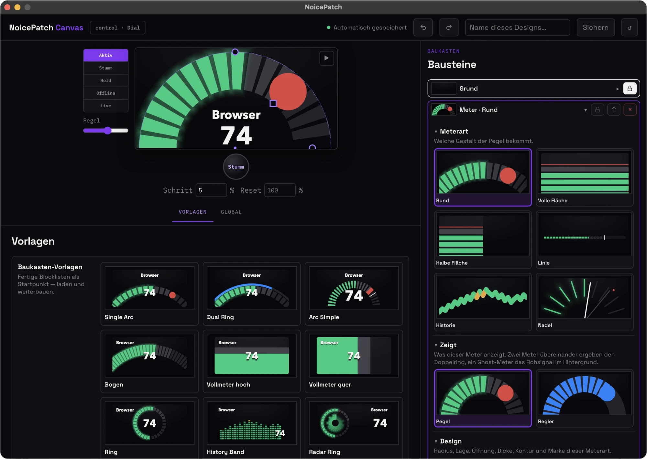The image size is (647, 459).
Task: Load the Arc Simple template
Action: click(354, 294)
